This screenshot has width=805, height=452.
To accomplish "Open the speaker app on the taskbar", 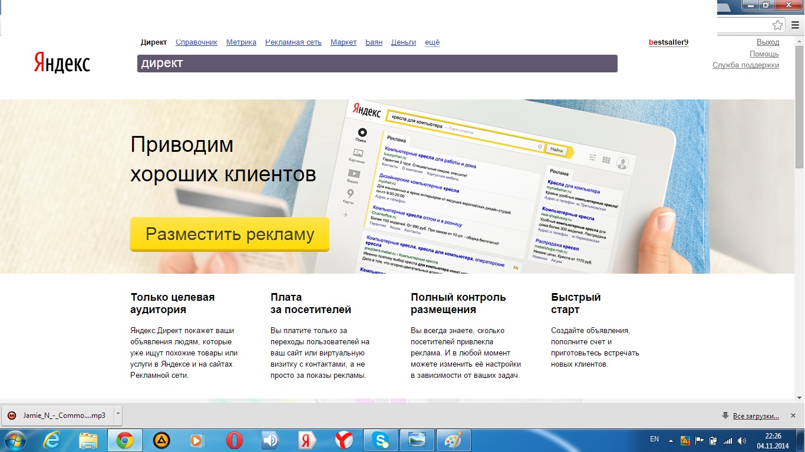I will point(270,440).
